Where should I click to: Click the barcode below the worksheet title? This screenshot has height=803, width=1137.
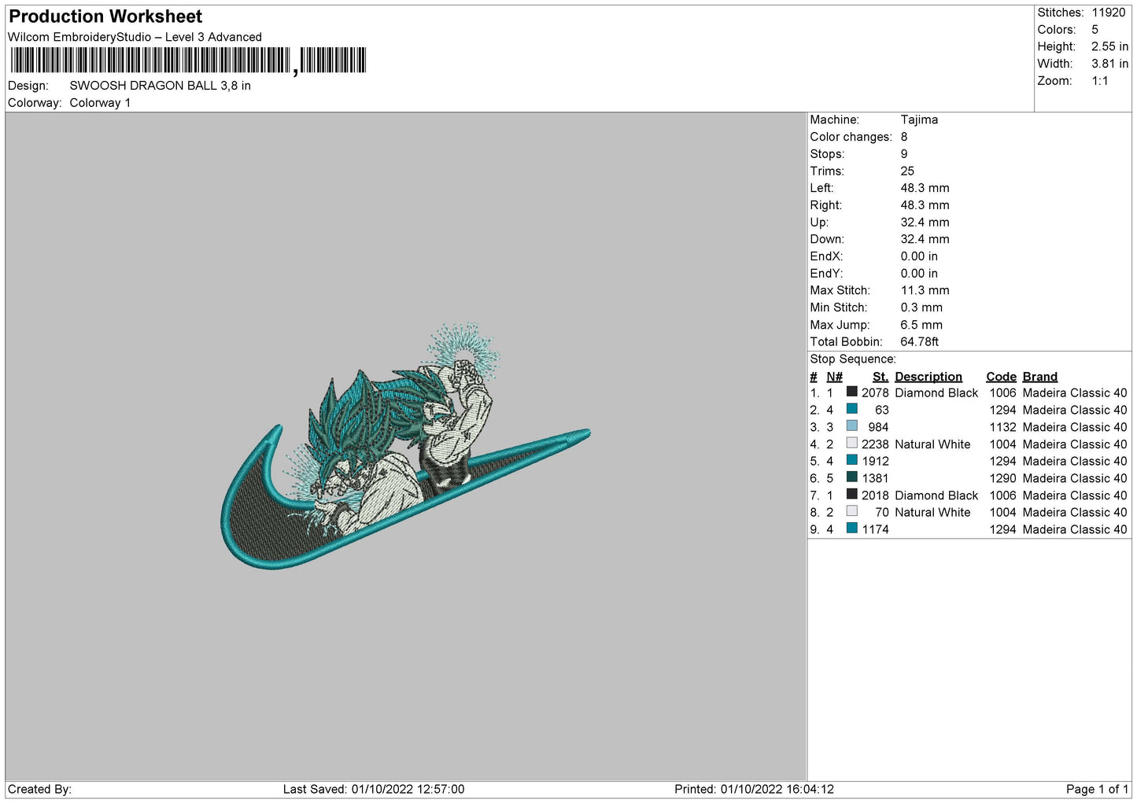[x=189, y=61]
